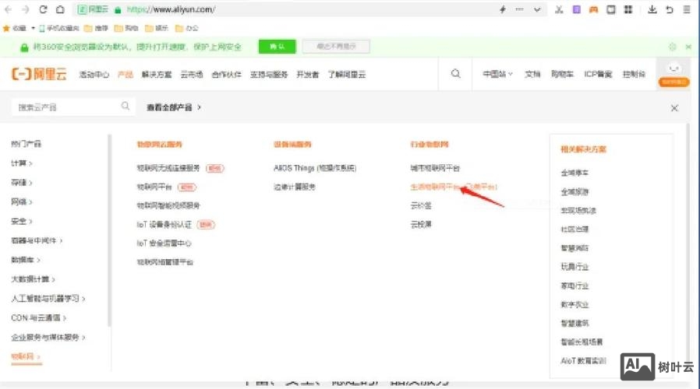Open 了解阿里云 in the top navigation

[347, 75]
